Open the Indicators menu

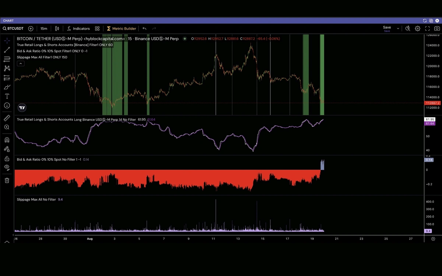point(78,28)
